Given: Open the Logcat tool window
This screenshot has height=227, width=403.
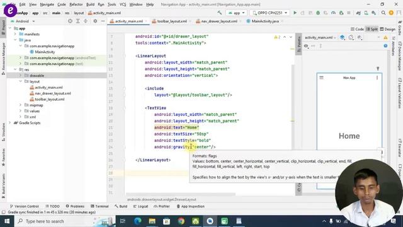Looking at the screenshot, I should 140,206.
